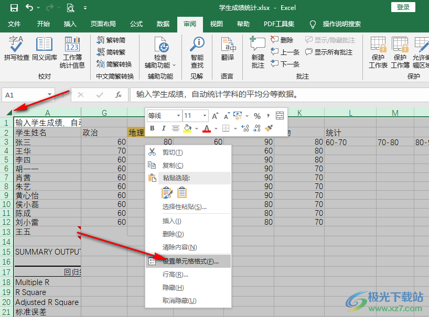
Task: Click the 保护工作表 protect sheet icon
Action: [x=378, y=52]
